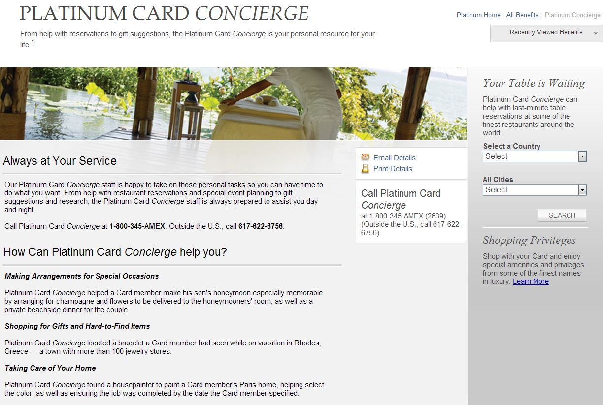Click the Call Platinum Card Concierge box
Screen dimensions: 603x405
(x=411, y=212)
